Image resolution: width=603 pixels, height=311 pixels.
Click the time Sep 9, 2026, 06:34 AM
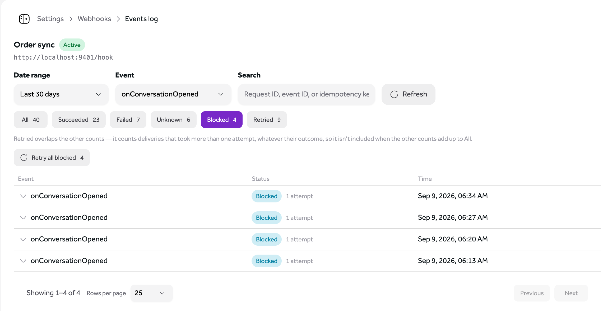(453, 196)
